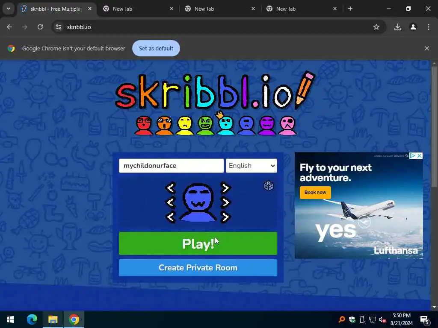Dismiss the default browser notification bar
The width and height of the screenshot is (438, 328).
click(427, 48)
